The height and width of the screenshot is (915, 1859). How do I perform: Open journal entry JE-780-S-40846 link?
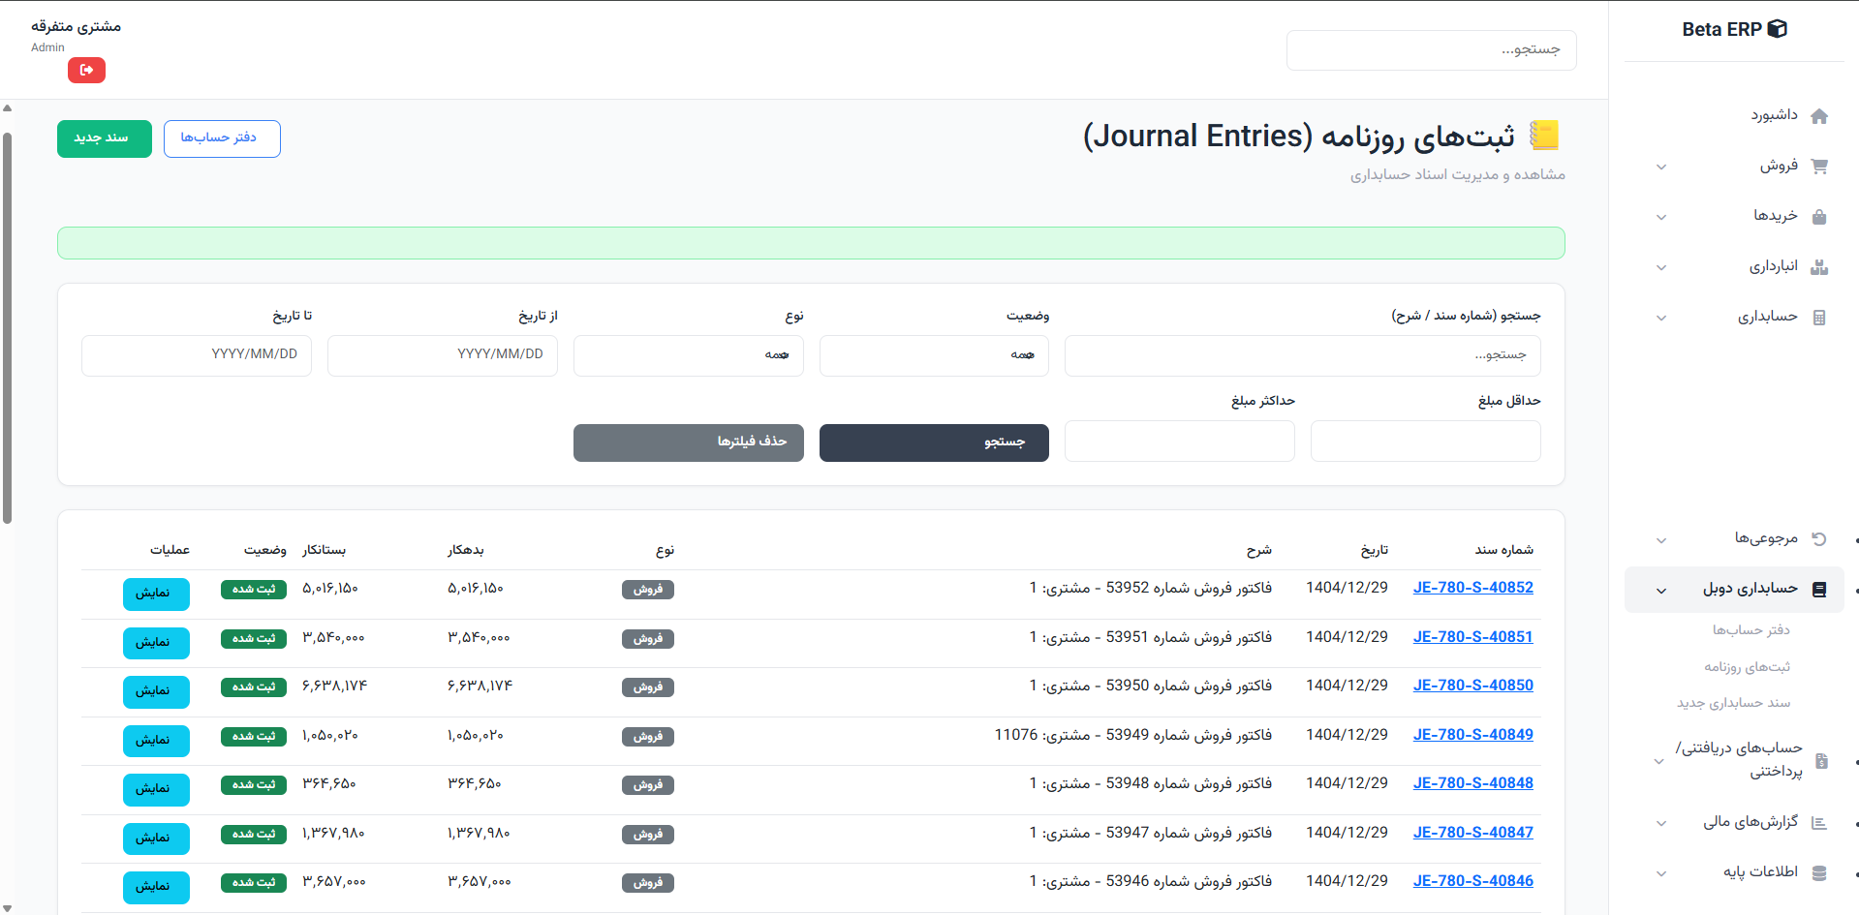click(x=1472, y=881)
